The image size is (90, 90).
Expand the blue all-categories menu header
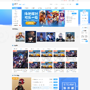pyautogui.click(x=17, y=8)
